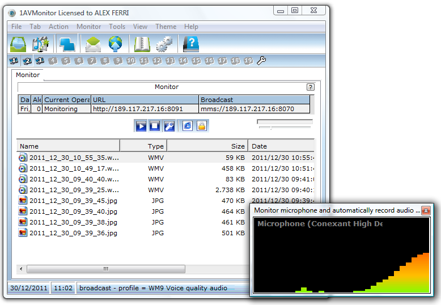Select the Monitor tab
The width and height of the screenshot is (441, 305).
coord(28,75)
